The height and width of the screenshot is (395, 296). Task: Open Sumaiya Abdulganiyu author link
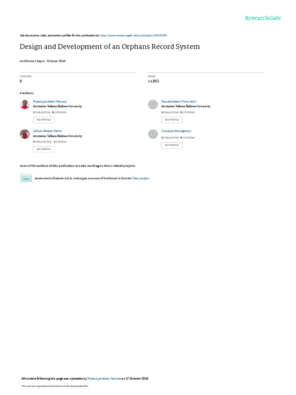point(176,131)
